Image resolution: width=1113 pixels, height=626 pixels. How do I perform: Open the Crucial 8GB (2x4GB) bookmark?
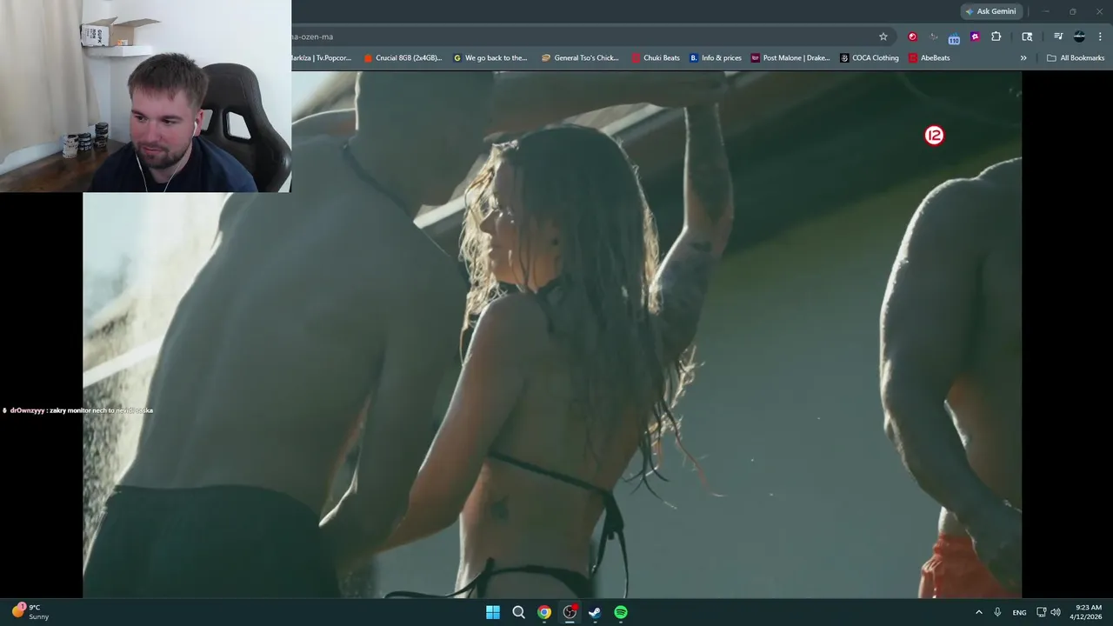(x=403, y=58)
